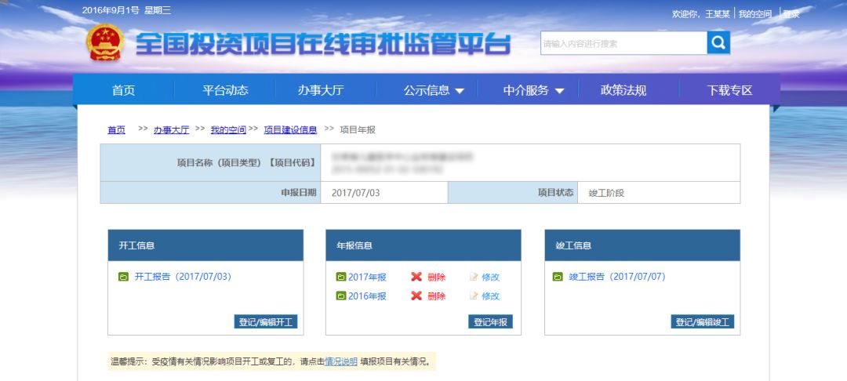Click the edit pencil icon for 2016年报

pos(474,296)
